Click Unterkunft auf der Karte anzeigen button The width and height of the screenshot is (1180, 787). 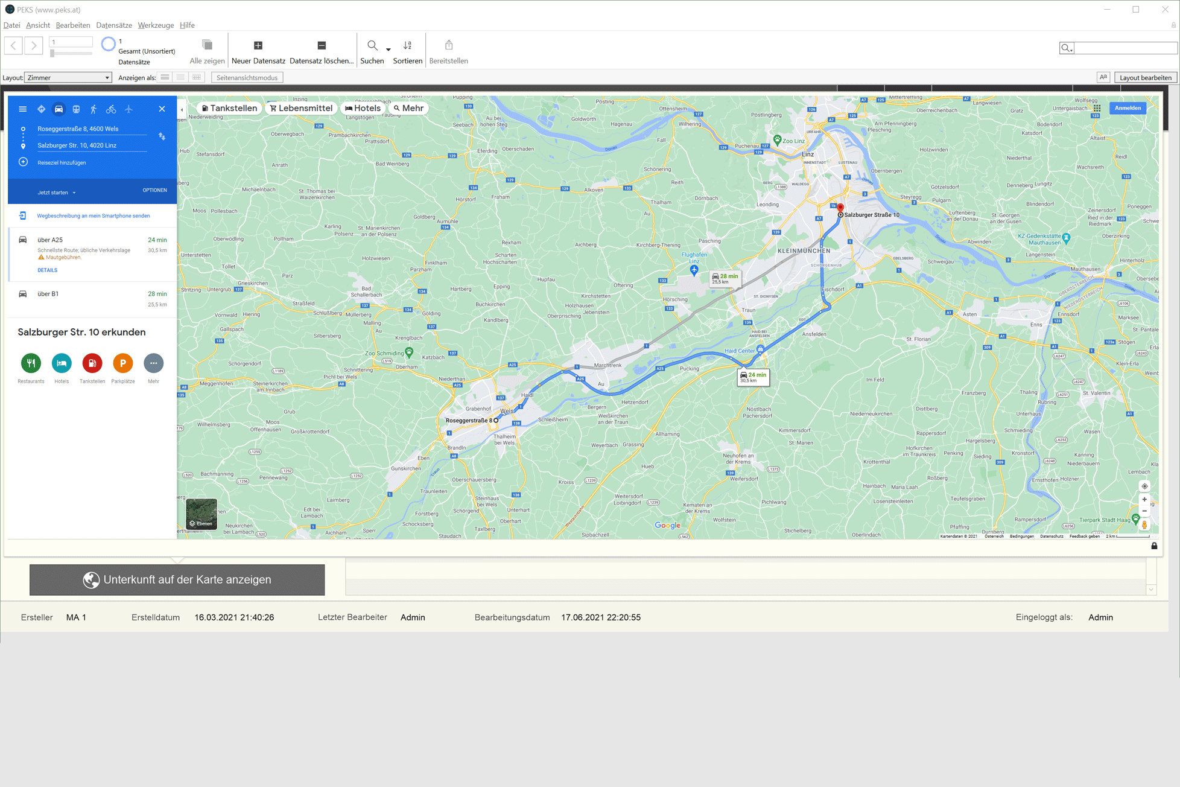click(x=177, y=579)
